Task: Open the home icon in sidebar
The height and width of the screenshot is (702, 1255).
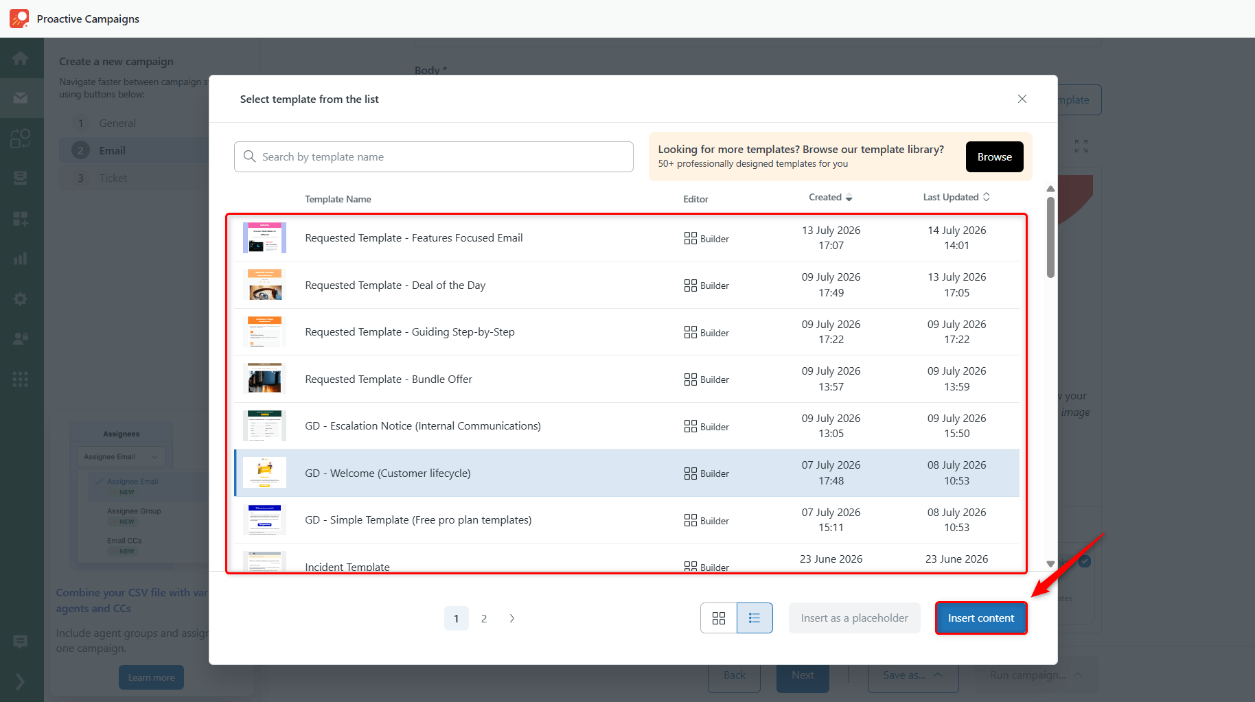Action: point(21,58)
